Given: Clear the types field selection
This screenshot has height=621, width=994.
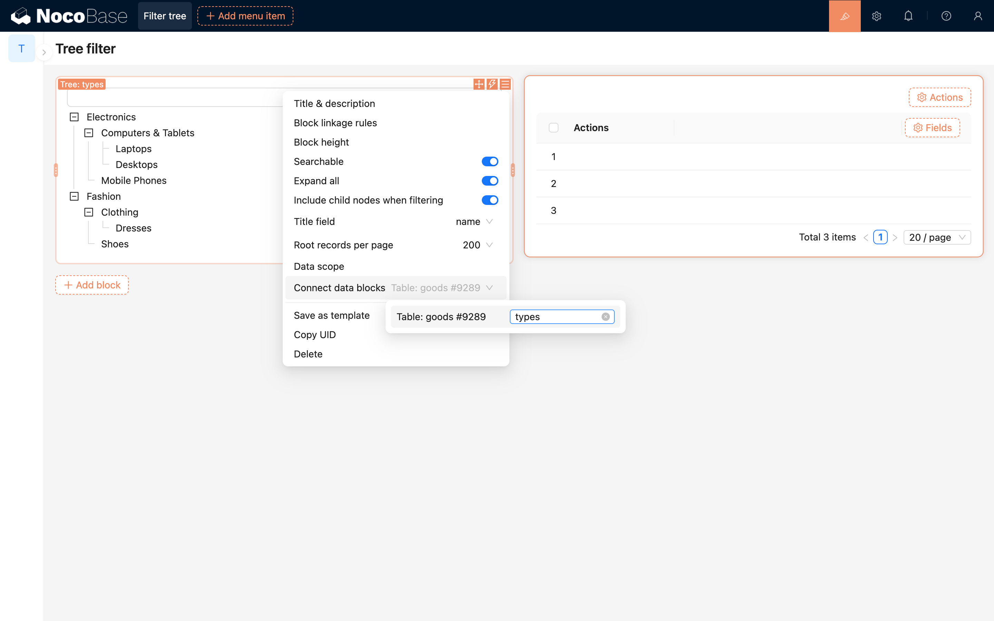Looking at the screenshot, I should coord(605,317).
